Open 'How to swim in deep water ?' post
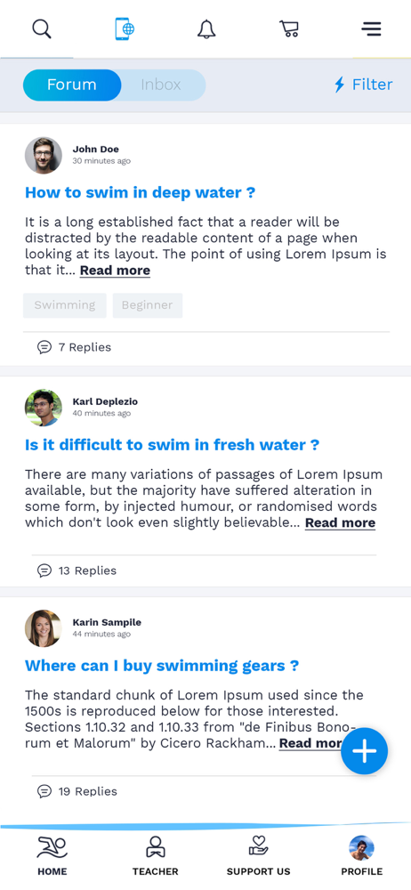 pos(141,193)
